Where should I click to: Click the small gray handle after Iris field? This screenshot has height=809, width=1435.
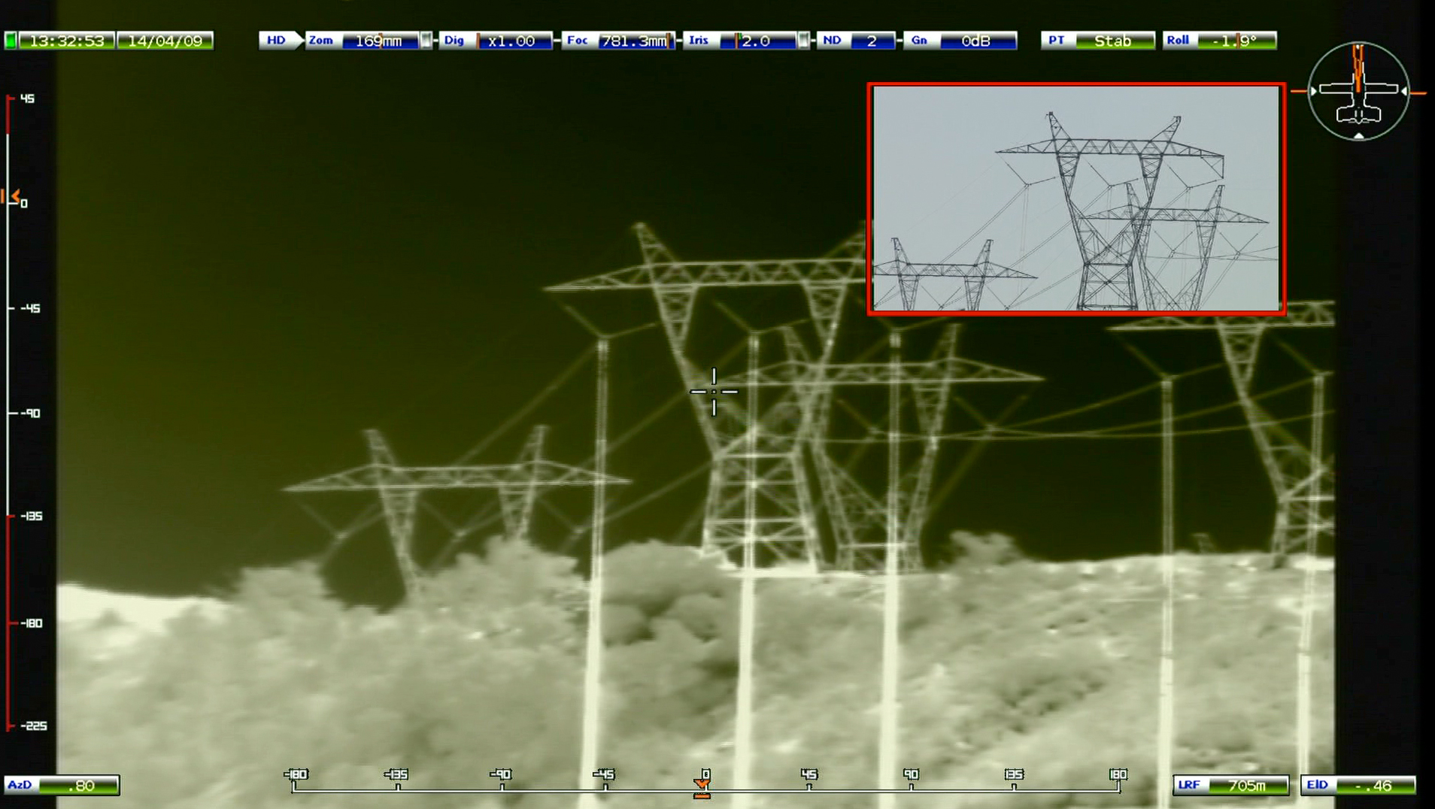tap(804, 41)
